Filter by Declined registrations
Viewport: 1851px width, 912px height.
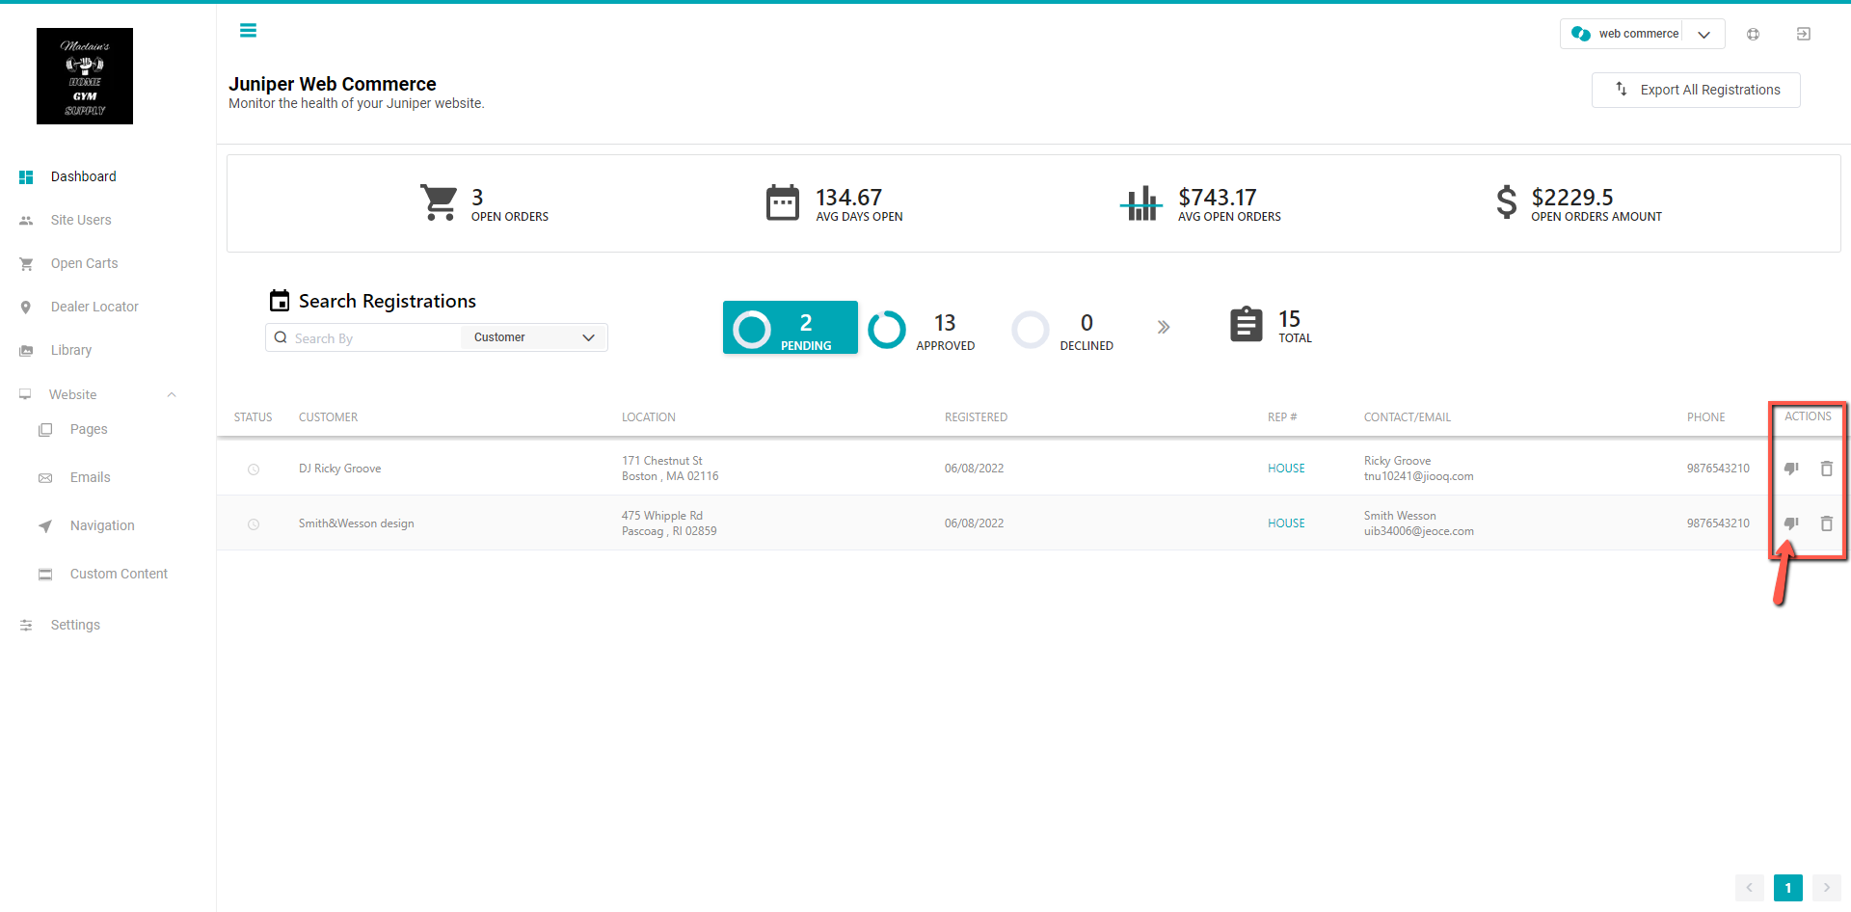(1063, 329)
